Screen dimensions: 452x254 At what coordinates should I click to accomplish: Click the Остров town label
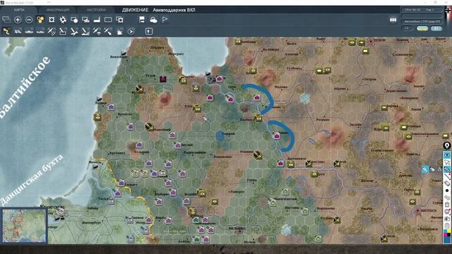[370, 79]
